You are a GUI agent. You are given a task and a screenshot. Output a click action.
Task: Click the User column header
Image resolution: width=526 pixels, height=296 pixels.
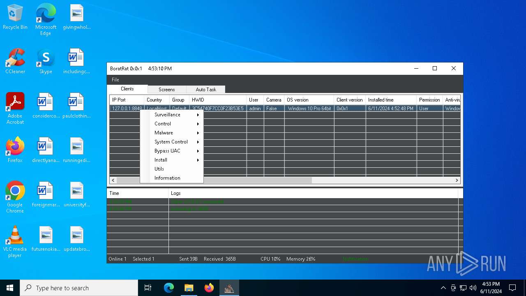(x=255, y=100)
